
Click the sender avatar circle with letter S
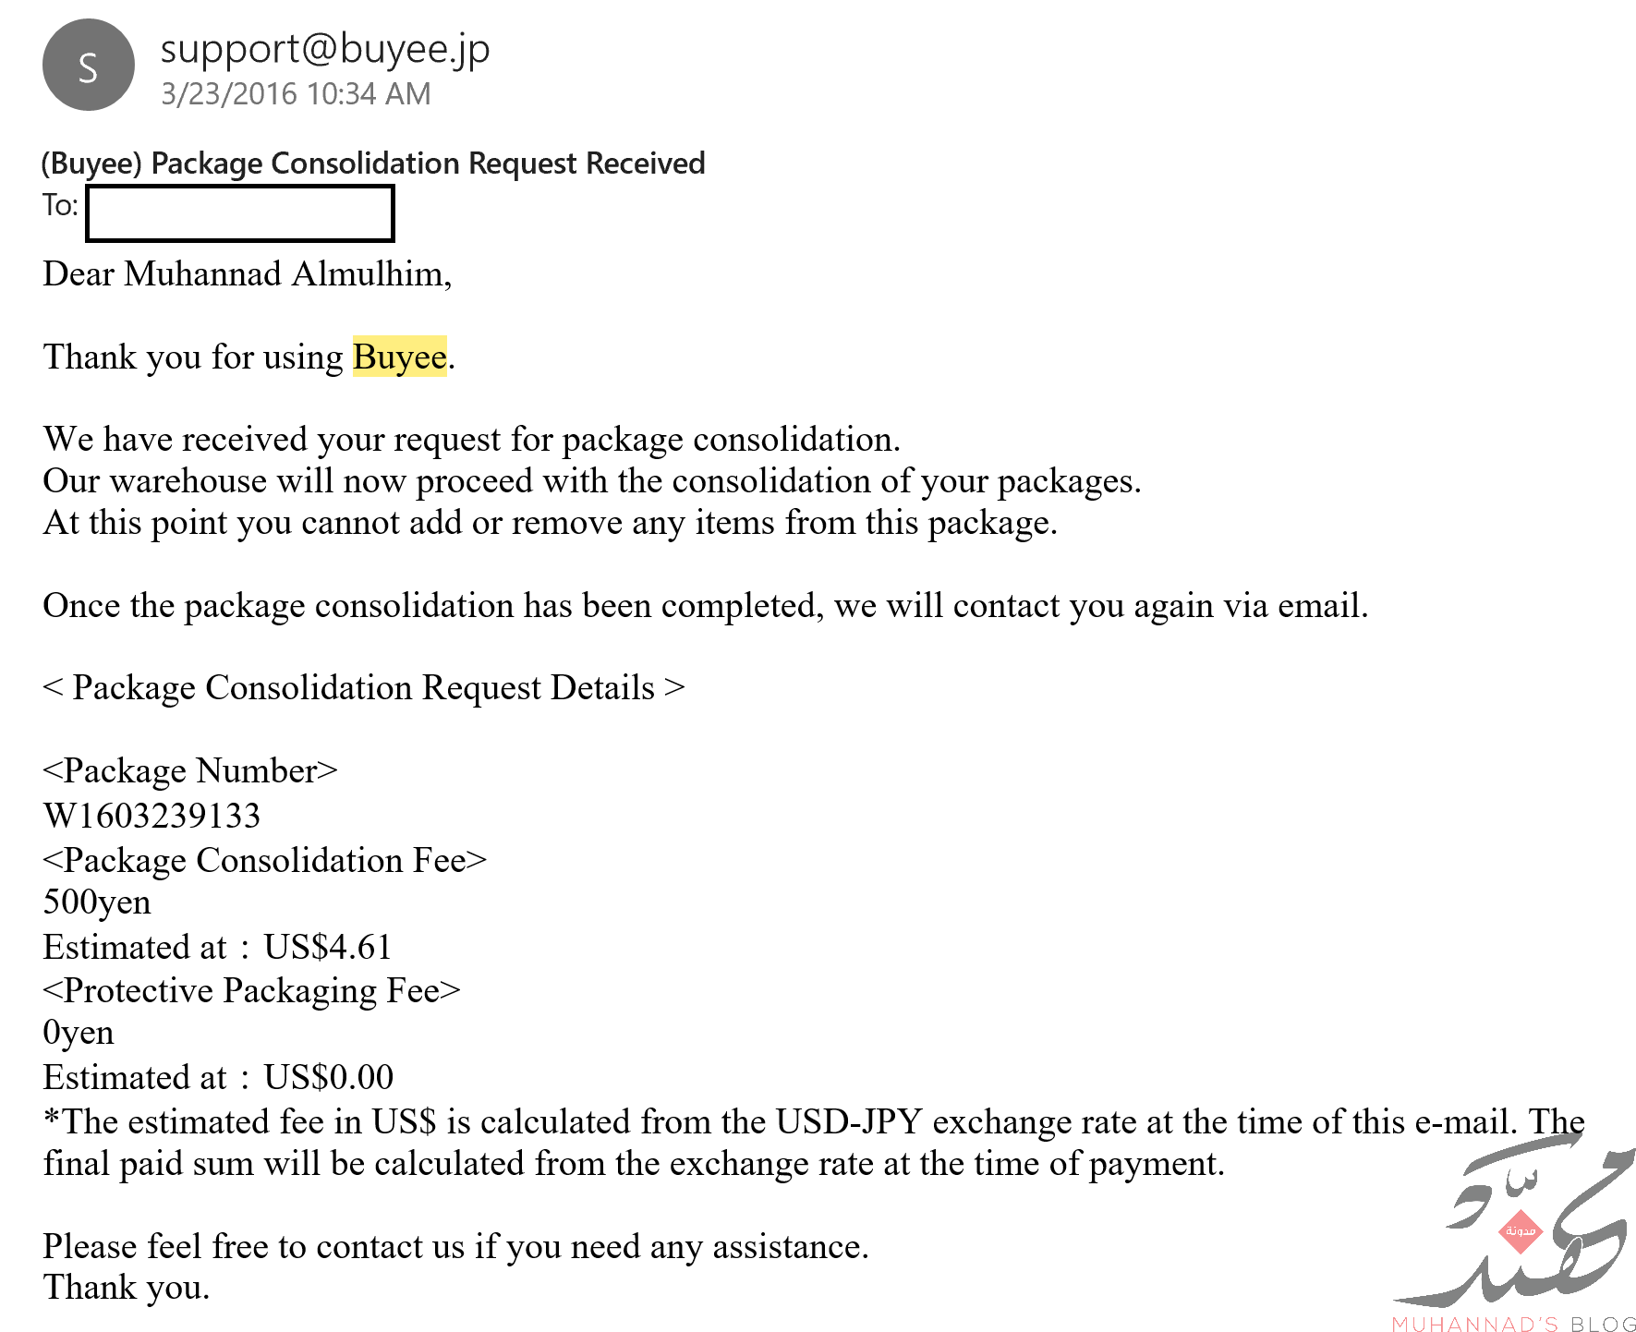pos(88,66)
